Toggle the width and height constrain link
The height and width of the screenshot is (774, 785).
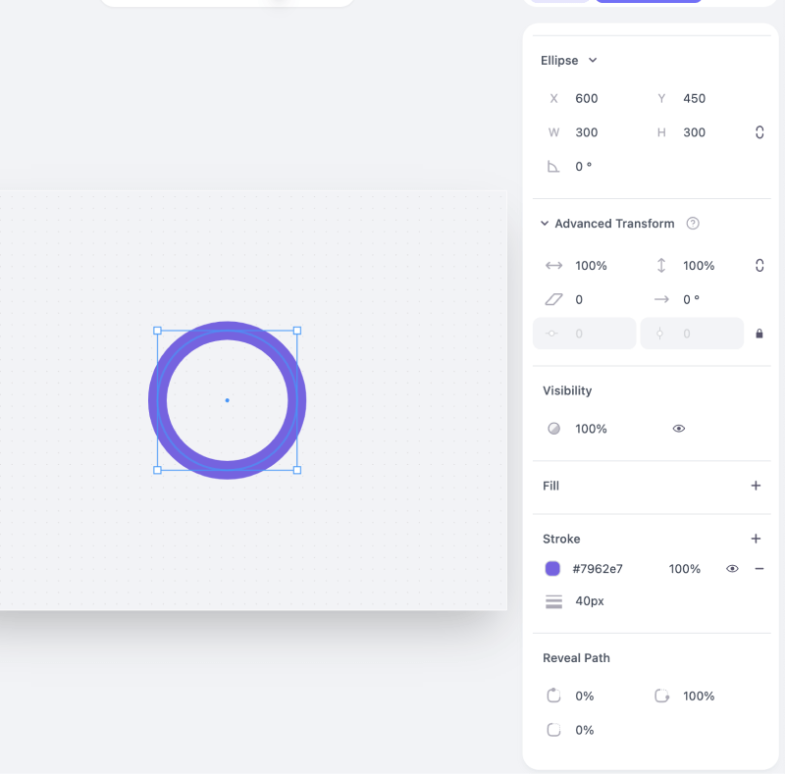click(759, 132)
